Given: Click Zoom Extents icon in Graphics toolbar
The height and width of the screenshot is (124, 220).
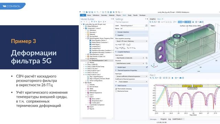Looking at the screenshot, I should click(159, 22).
